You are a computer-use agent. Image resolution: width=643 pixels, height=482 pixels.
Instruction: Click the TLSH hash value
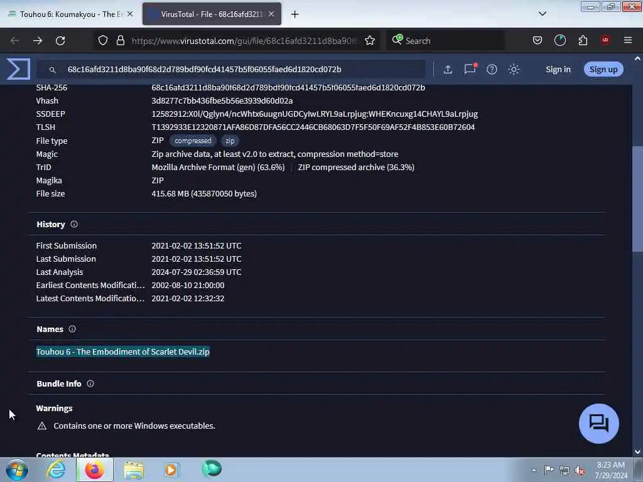pyautogui.click(x=313, y=127)
